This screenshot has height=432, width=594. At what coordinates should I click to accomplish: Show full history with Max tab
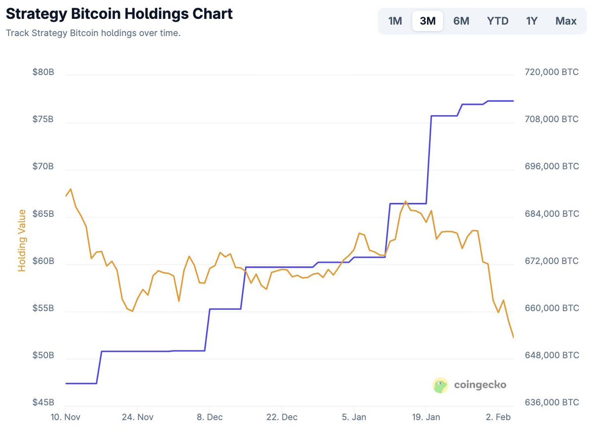point(566,21)
